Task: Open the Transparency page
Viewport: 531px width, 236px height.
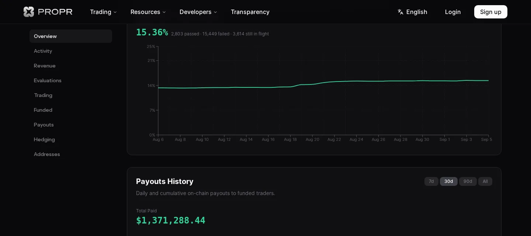Action: 250,12
